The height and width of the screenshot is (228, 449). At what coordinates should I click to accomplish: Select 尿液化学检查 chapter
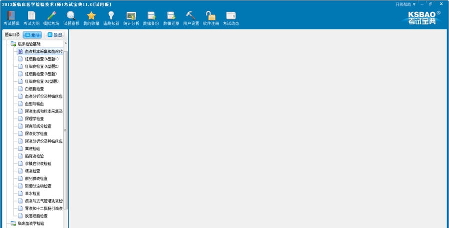tap(33, 133)
